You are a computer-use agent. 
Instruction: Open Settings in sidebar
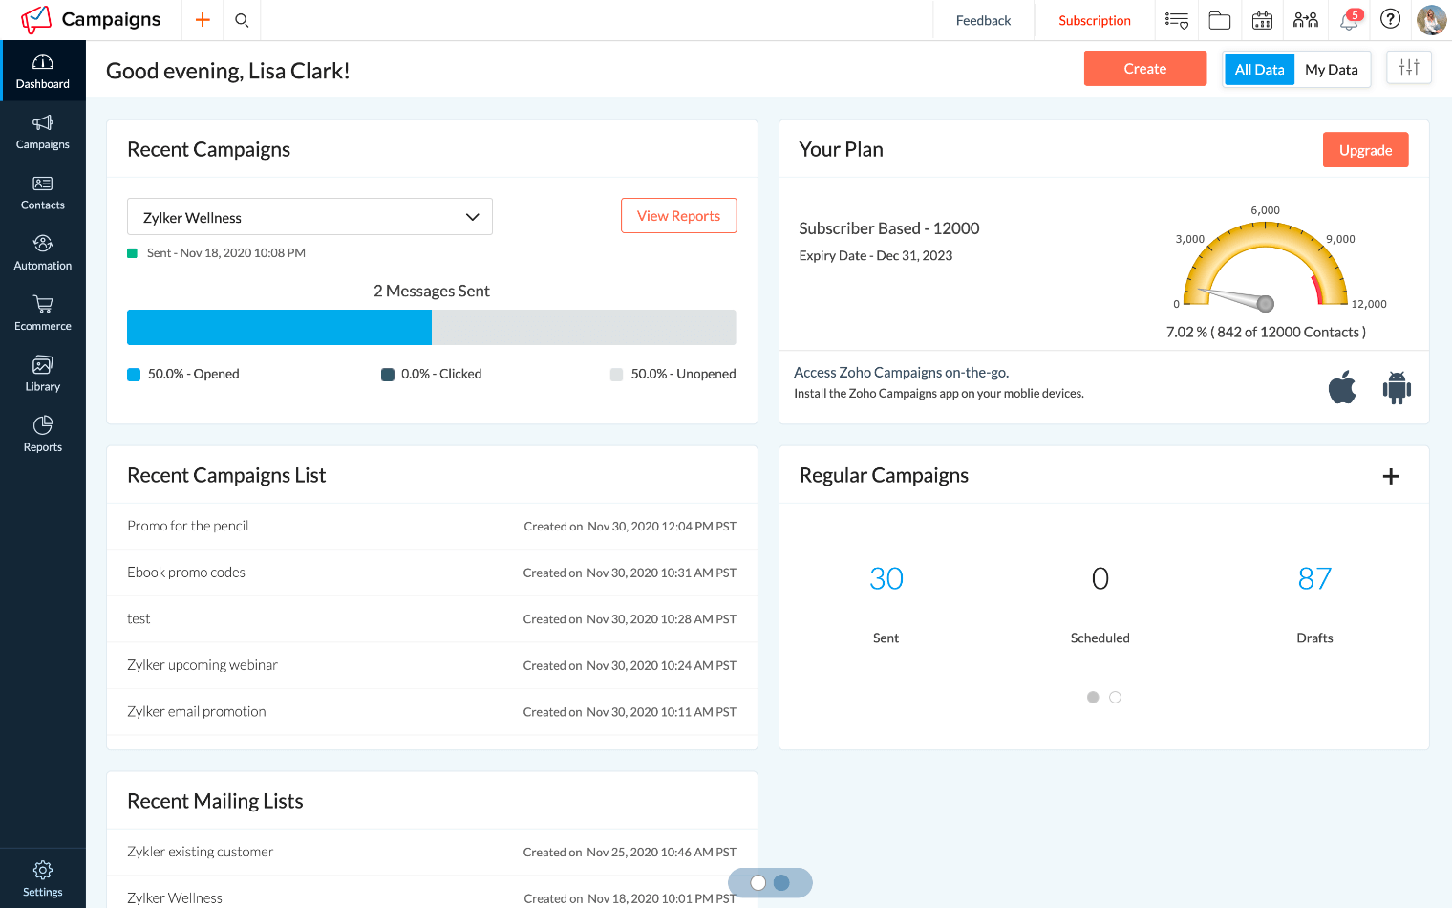point(43,878)
